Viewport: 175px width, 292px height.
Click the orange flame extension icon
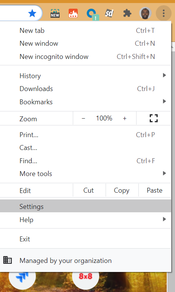tap(73, 13)
